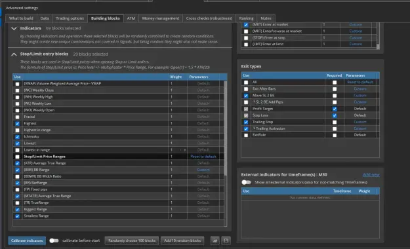Enable the ExitRule Use checkbox
The image size is (410, 249).
[x=246, y=136]
